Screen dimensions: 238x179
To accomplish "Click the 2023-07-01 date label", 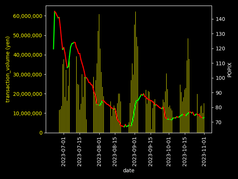I will (x=63, y=152).
